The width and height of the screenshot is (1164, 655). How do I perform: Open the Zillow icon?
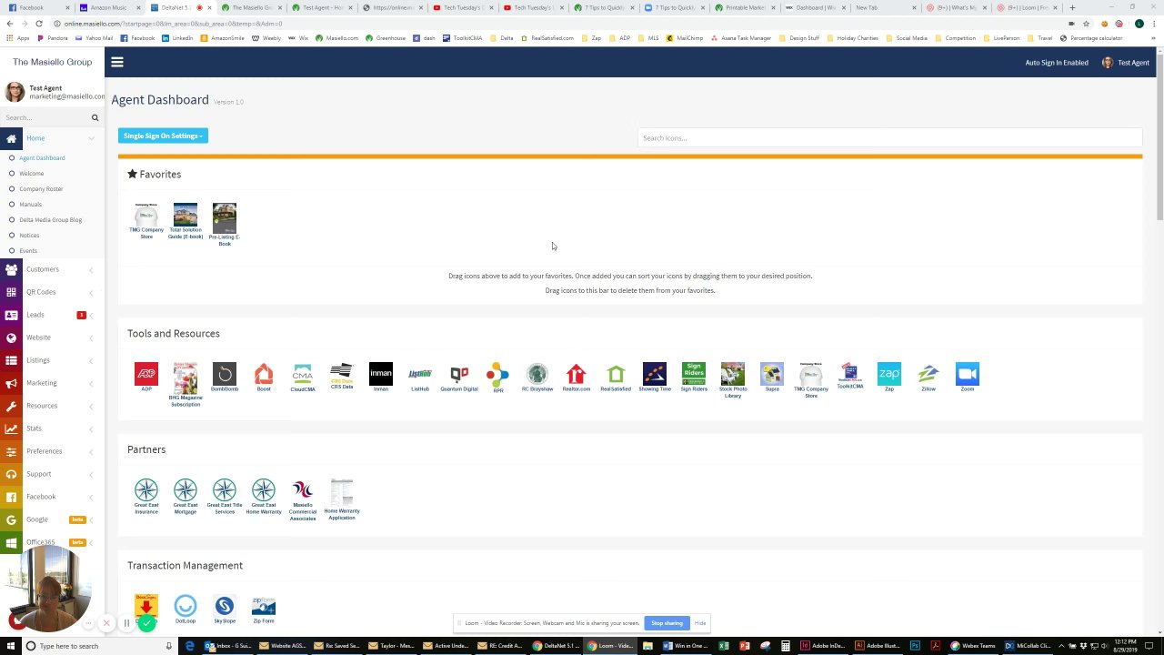pos(928,376)
